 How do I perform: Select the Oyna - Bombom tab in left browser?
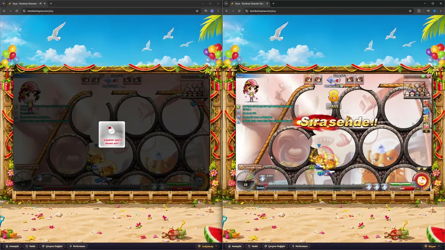(x=27, y=3)
